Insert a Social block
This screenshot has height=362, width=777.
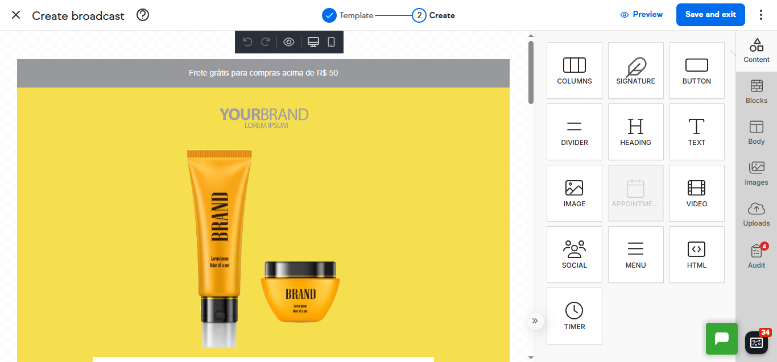pos(574,254)
